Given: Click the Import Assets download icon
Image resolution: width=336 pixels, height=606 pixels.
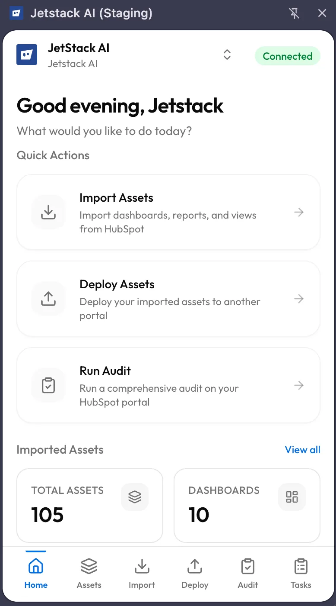Looking at the screenshot, I should [x=48, y=212].
